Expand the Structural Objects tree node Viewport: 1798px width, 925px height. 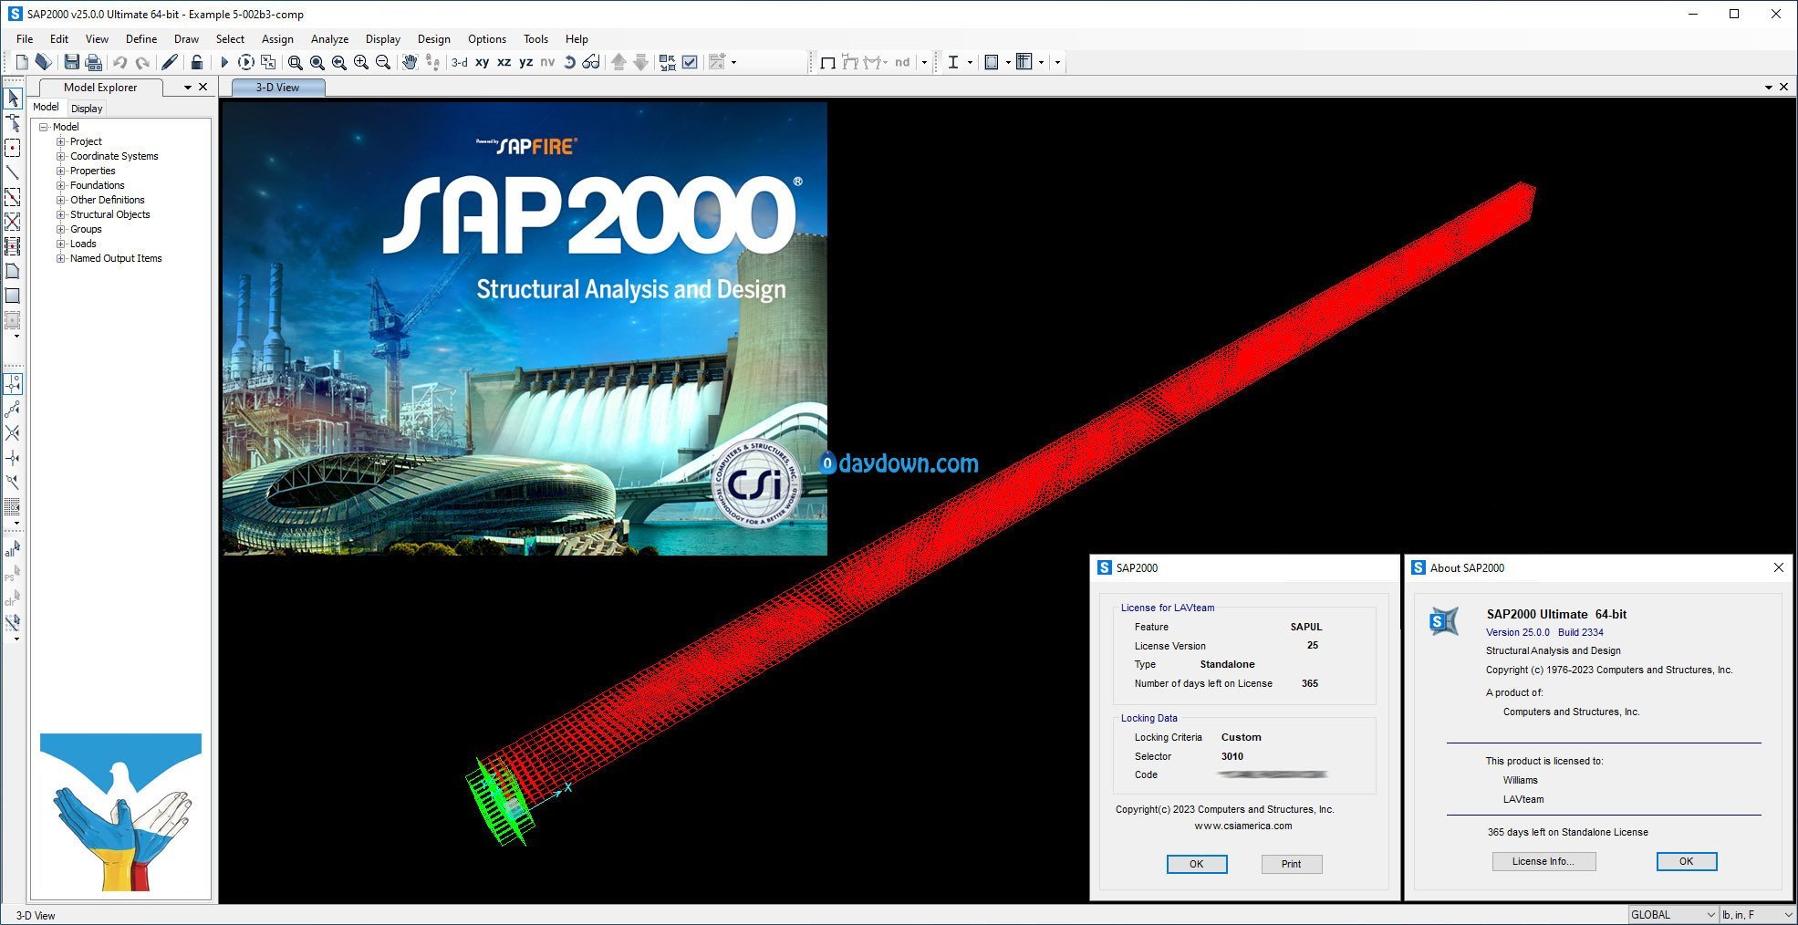click(x=61, y=214)
